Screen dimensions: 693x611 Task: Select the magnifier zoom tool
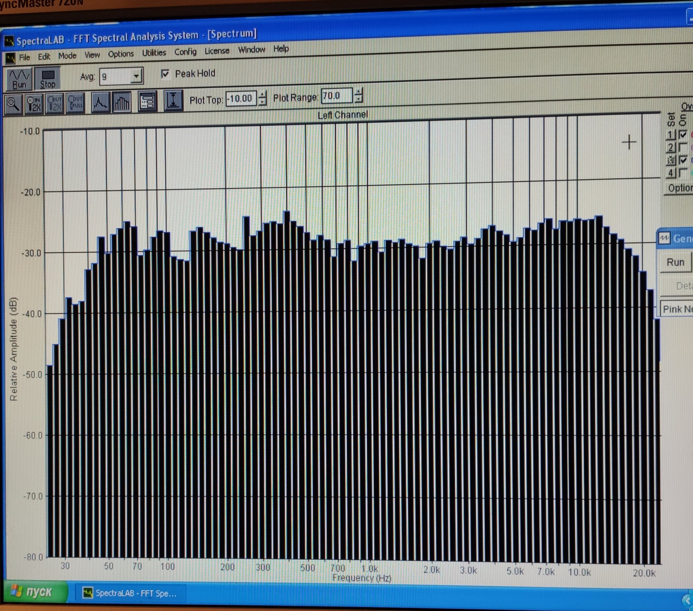14,104
